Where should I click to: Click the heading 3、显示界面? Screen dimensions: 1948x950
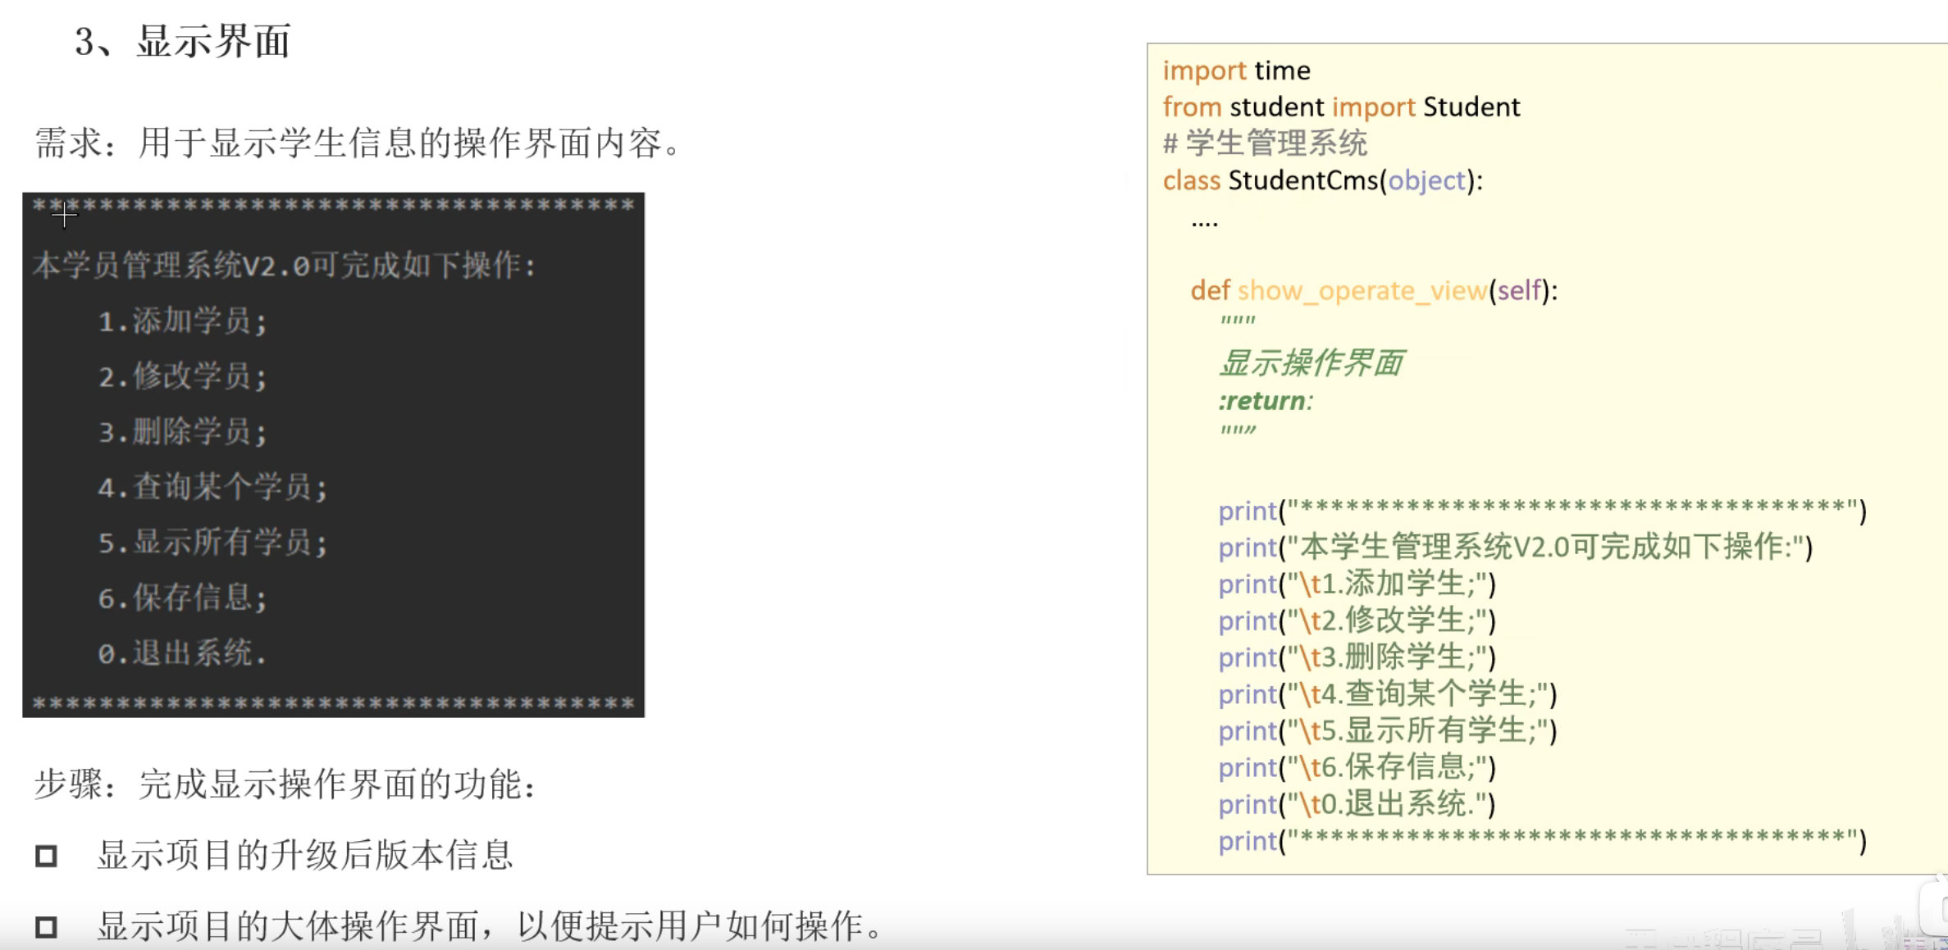[182, 41]
